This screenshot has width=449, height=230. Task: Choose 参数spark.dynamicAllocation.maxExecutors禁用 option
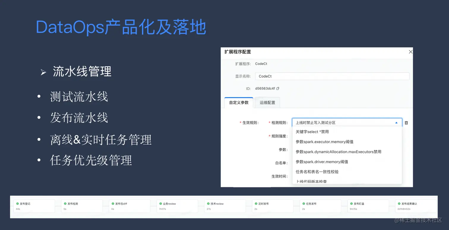point(347,152)
